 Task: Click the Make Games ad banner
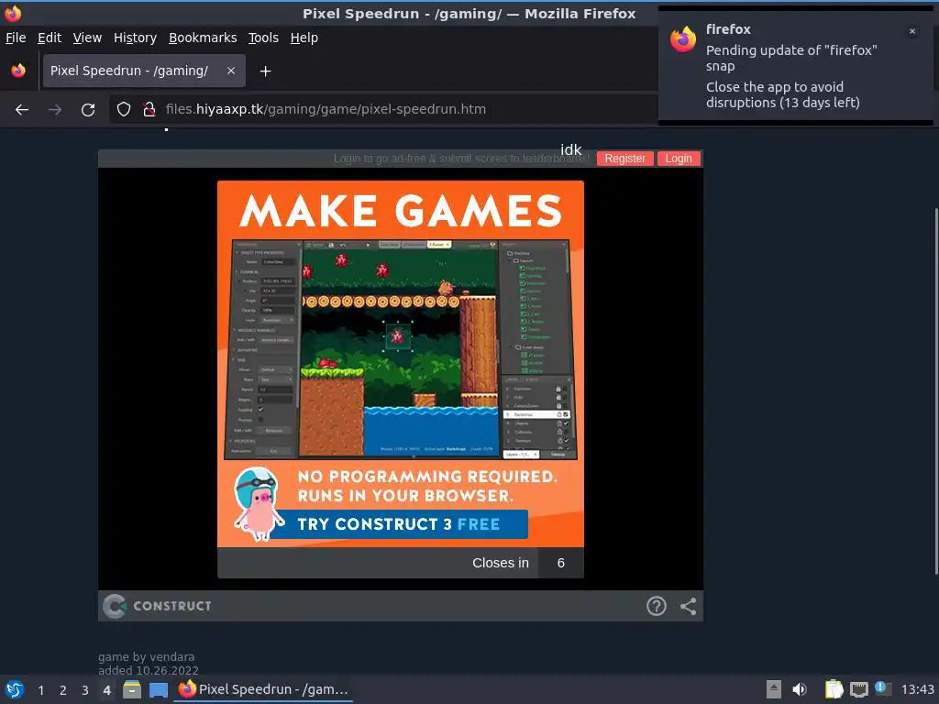tap(401, 364)
